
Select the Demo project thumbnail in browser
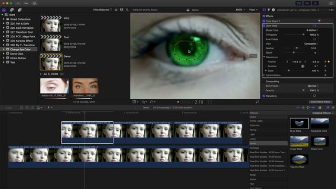[x=51, y=62]
